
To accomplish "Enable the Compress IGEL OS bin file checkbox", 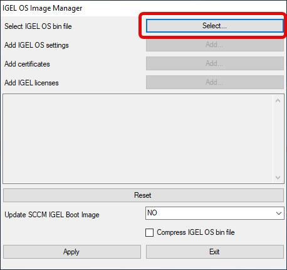I will 149,232.
